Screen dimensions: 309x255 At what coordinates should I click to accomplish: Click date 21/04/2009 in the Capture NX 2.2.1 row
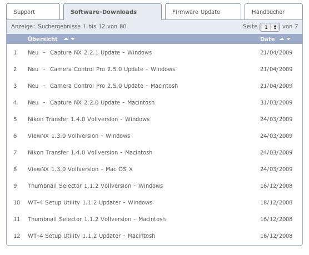tap(276, 52)
